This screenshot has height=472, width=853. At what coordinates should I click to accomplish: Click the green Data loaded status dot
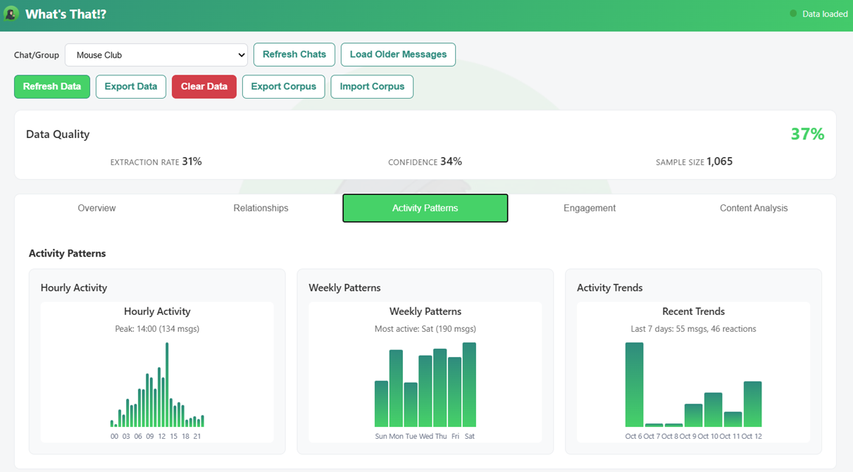793,14
